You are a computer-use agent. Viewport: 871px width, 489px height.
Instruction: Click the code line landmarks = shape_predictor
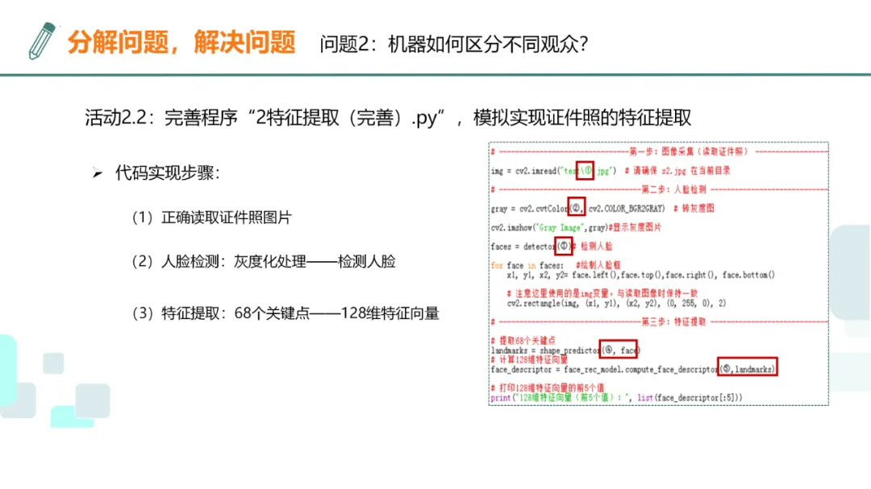pyautogui.click(x=565, y=350)
